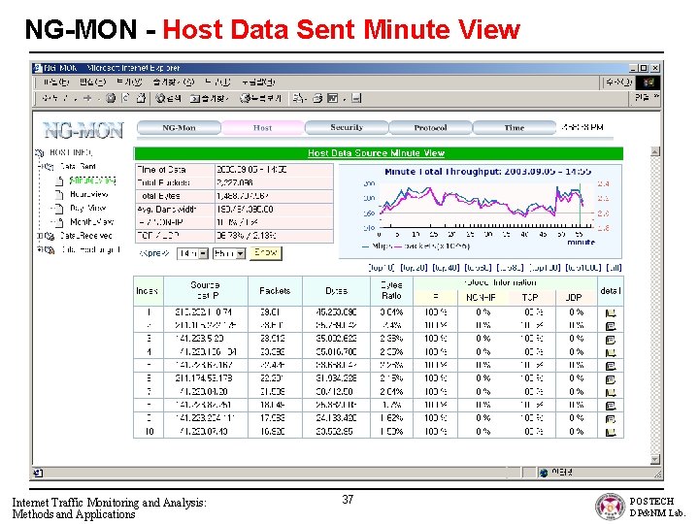Select the highlighted Minute View tree item
The width and height of the screenshot is (699, 524).
(x=93, y=180)
